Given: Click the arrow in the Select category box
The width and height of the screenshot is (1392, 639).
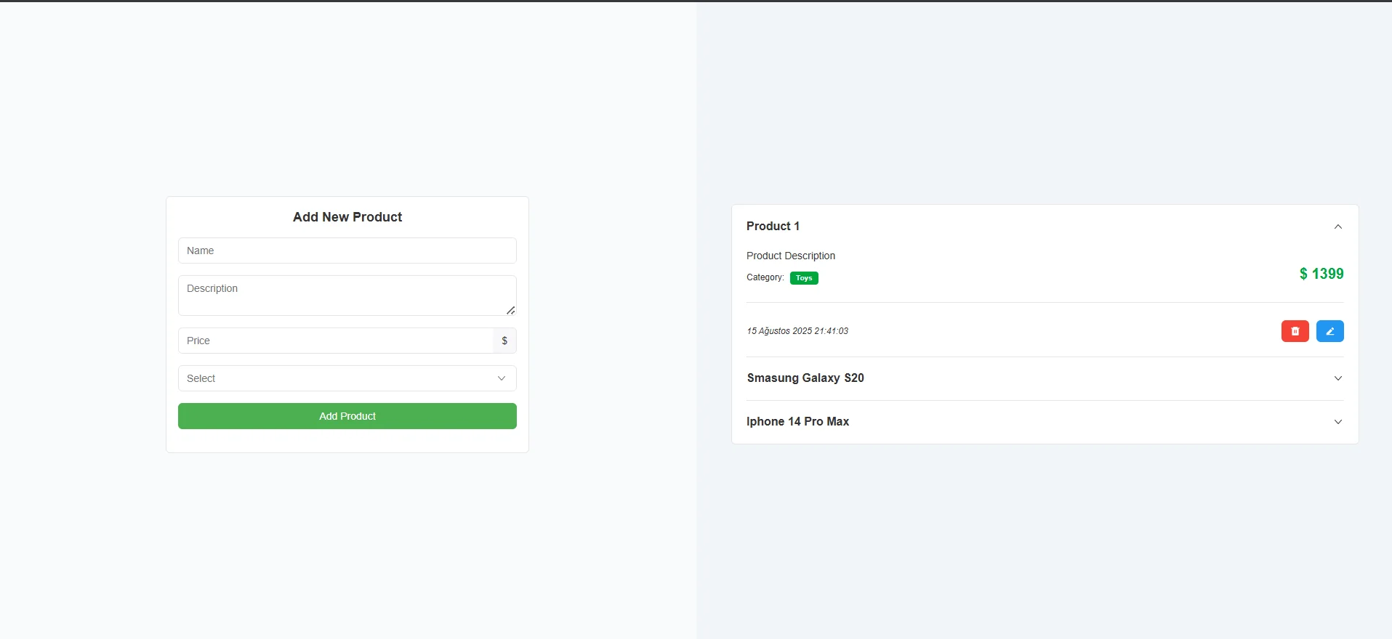Looking at the screenshot, I should pyautogui.click(x=502, y=378).
